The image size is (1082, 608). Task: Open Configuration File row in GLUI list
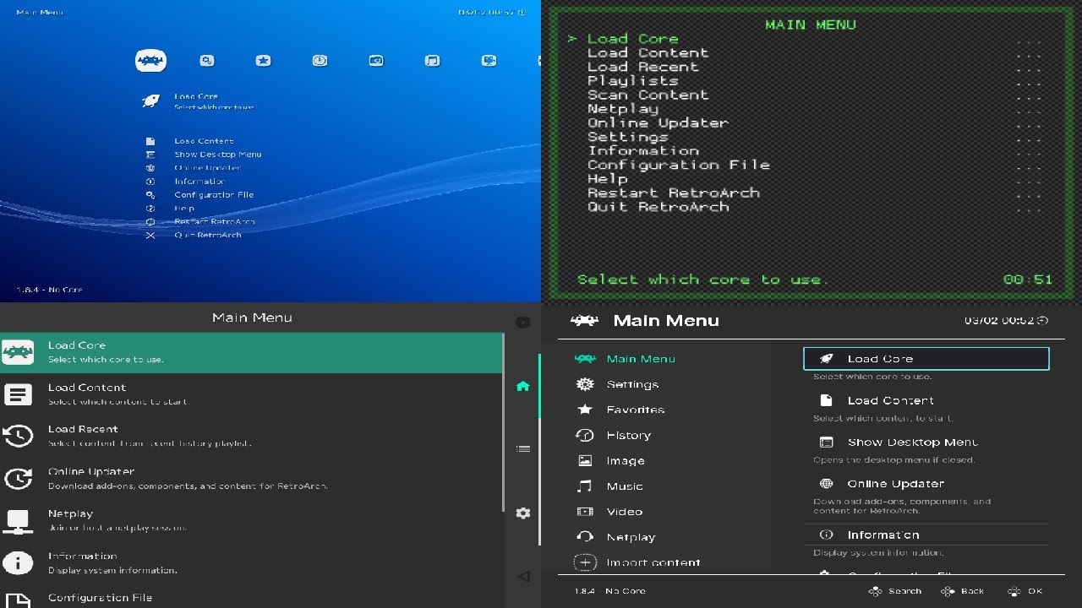tap(251, 596)
